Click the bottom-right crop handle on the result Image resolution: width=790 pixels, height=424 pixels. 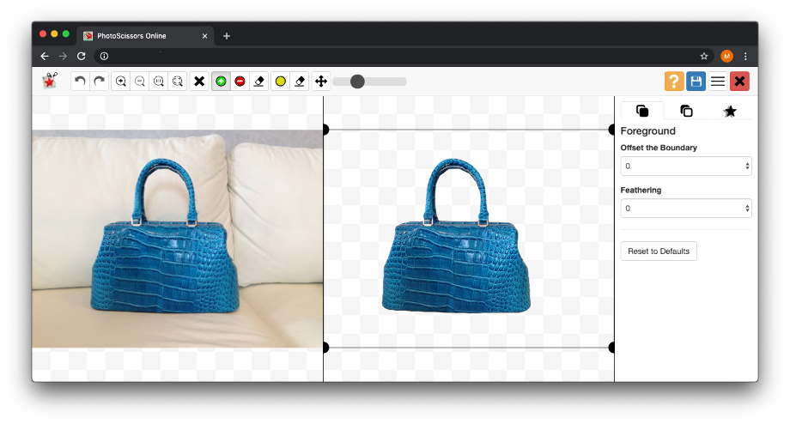coord(611,348)
